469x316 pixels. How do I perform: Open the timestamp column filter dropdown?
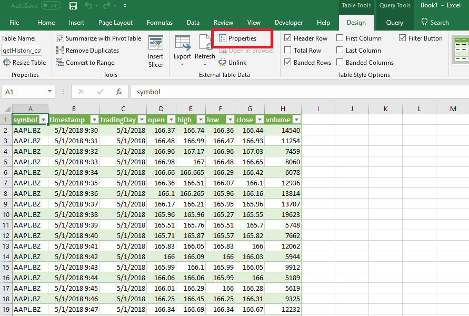(94, 120)
